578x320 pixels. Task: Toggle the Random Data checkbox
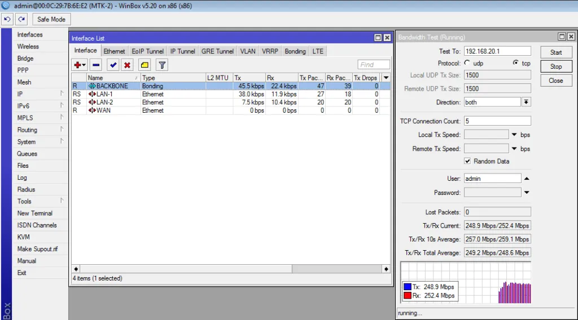467,161
